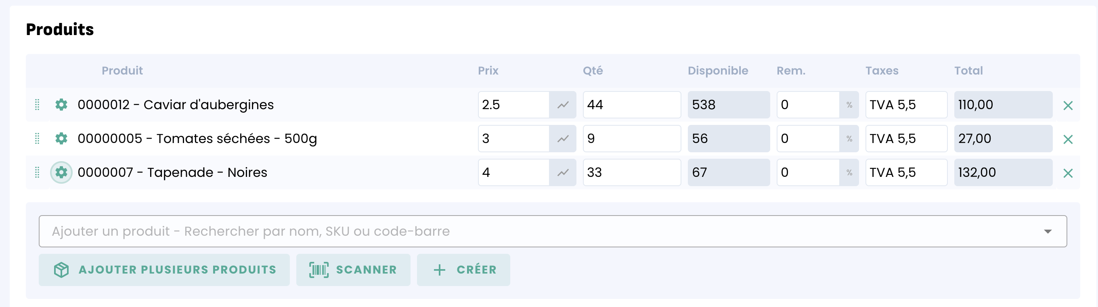The height and width of the screenshot is (307, 1098).
Task: Toggle the discount percent on Tapenade row
Action: pos(849,172)
